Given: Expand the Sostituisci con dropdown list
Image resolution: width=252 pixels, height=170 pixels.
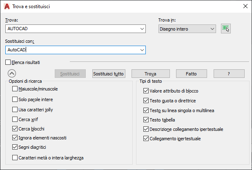Looking at the screenshot, I should (x=142, y=50).
